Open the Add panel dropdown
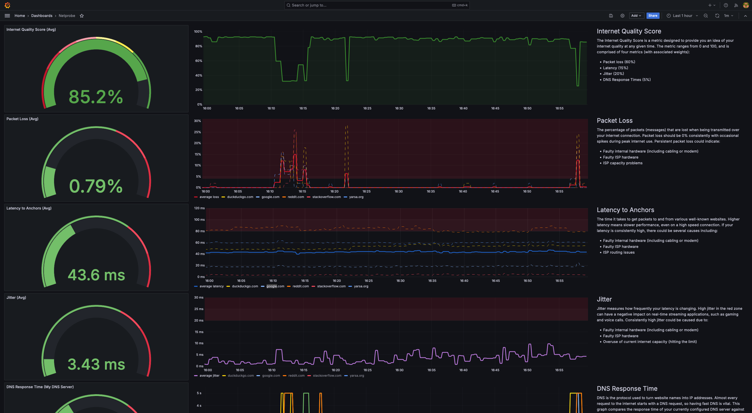This screenshot has width=752, height=413. coord(636,15)
